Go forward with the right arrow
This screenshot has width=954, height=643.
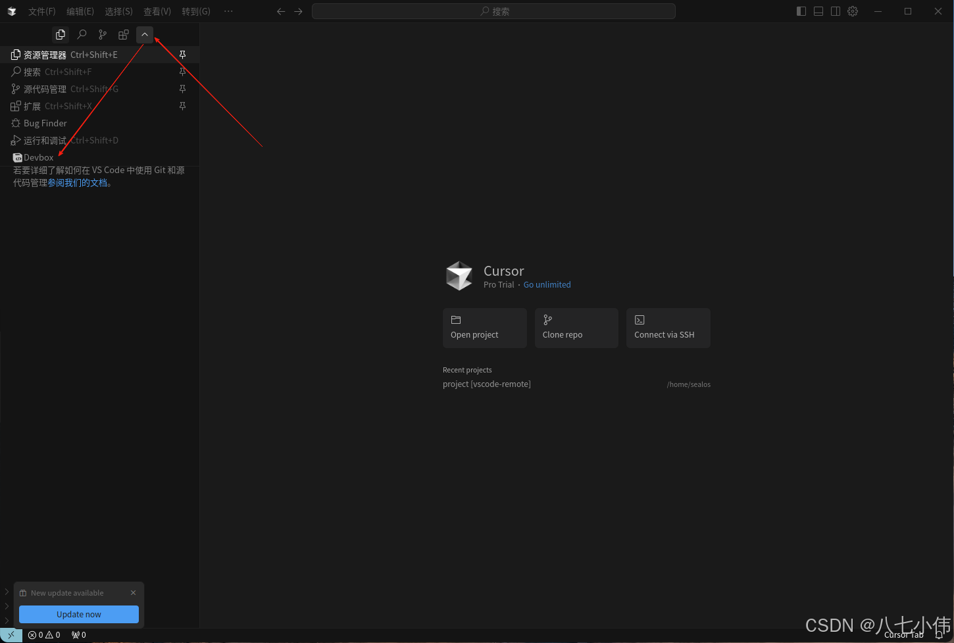tap(299, 11)
